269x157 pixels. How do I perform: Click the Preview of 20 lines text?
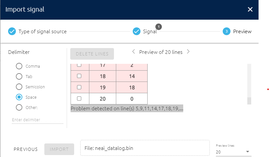point(161,52)
